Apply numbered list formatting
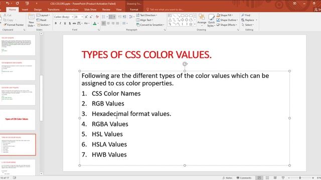The image size is (321, 180). click(x=112, y=16)
